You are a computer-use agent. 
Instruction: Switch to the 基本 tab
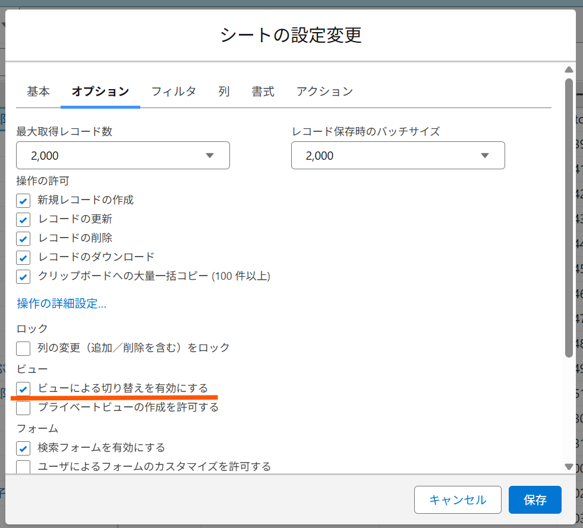[x=39, y=91]
